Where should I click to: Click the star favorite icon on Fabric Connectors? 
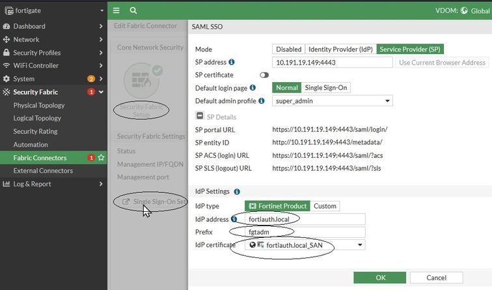tap(101, 158)
